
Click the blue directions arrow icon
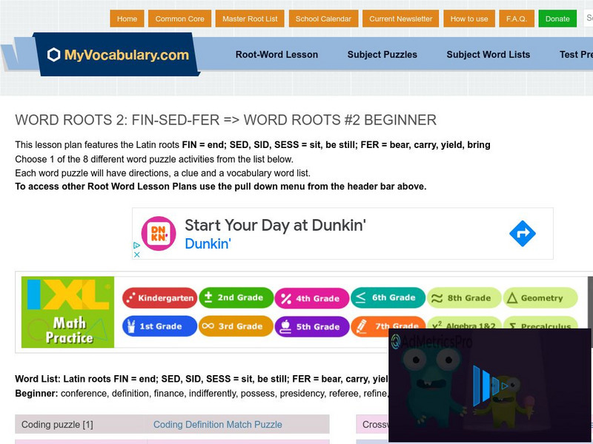pos(522,234)
